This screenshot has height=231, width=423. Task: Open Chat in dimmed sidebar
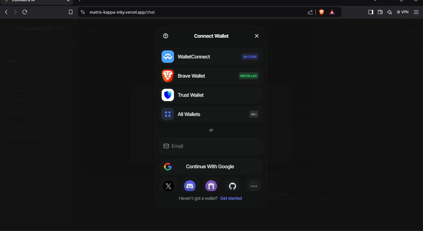point(16,100)
